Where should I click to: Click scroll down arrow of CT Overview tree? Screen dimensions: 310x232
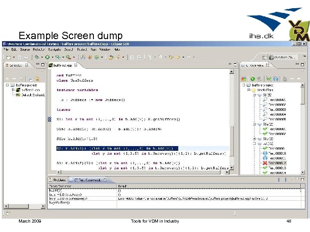tap(303, 172)
